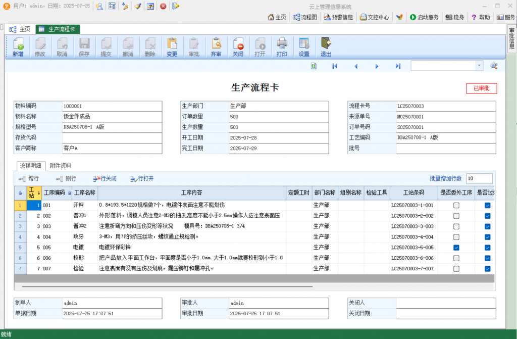Screen dimensions: 517x339
Task: Go to the previous record
Action: click(356, 66)
